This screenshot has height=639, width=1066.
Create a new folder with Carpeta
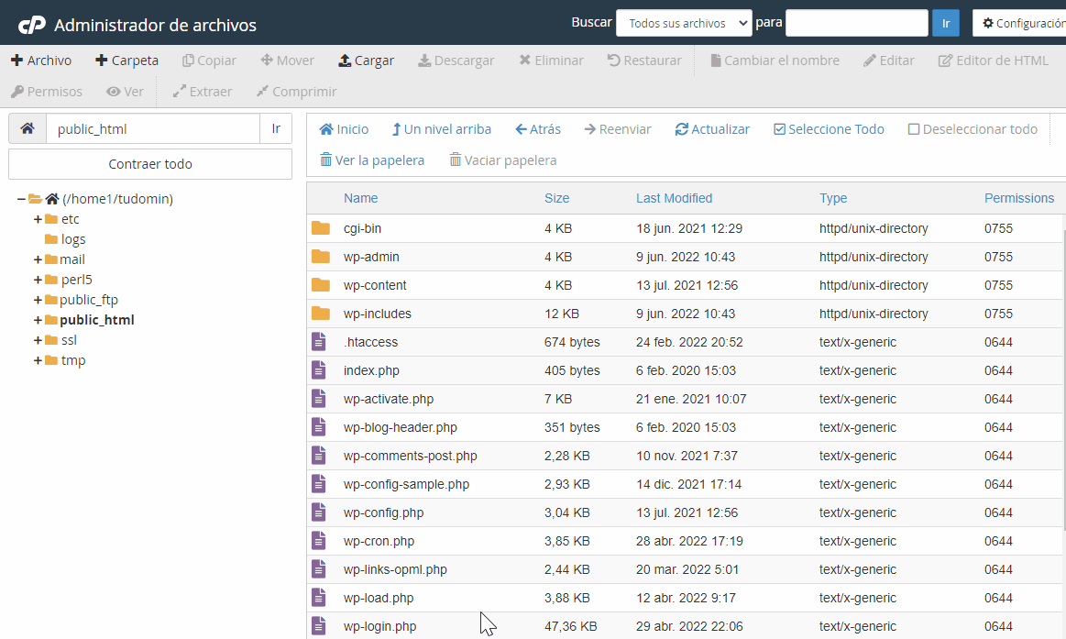click(127, 61)
